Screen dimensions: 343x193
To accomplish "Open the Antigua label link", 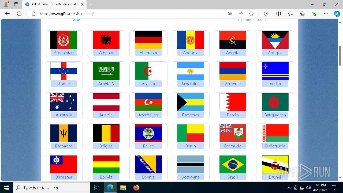I will 275,53.
